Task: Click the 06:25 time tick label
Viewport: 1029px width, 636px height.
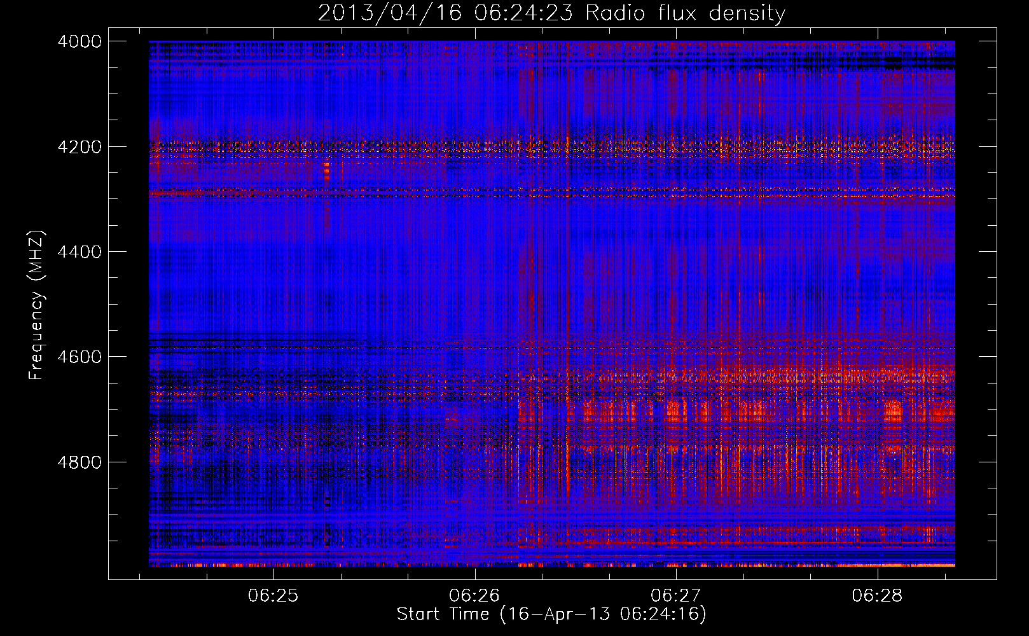Action: pyautogui.click(x=273, y=596)
